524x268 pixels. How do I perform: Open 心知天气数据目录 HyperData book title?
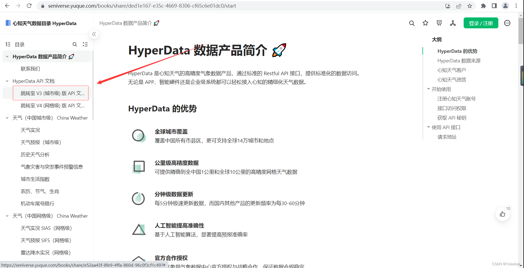pos(45,23)
